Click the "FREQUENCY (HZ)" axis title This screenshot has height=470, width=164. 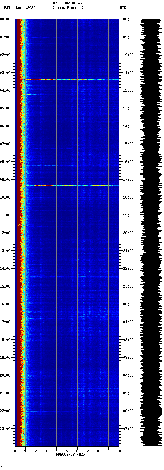click(x=70, y=455)
